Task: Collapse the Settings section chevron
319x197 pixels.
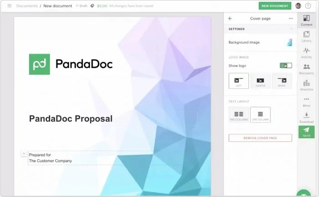Action: 292,29
